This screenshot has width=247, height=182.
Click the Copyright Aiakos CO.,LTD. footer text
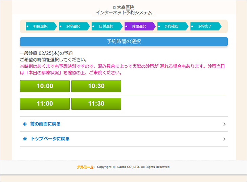pyautogui.click(x=134, y=167)
